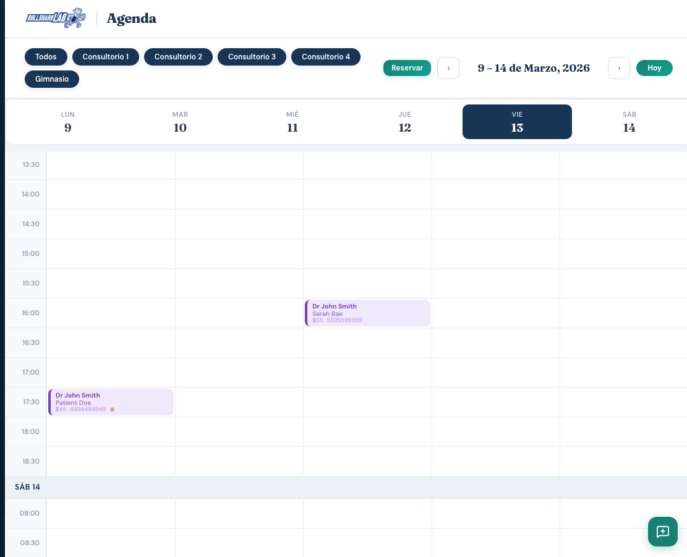Viewport: 687px width, 557px height.
Task: Click the Reservar button
Action: tap(407, 68)
